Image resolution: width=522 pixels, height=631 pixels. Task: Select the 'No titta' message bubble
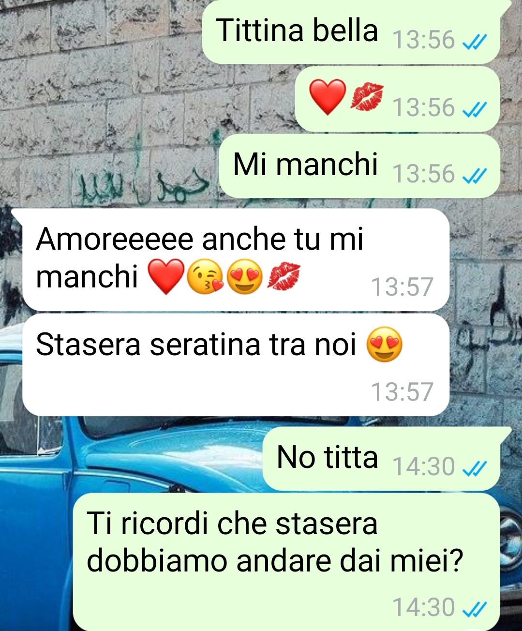click(x=381, y=458)
